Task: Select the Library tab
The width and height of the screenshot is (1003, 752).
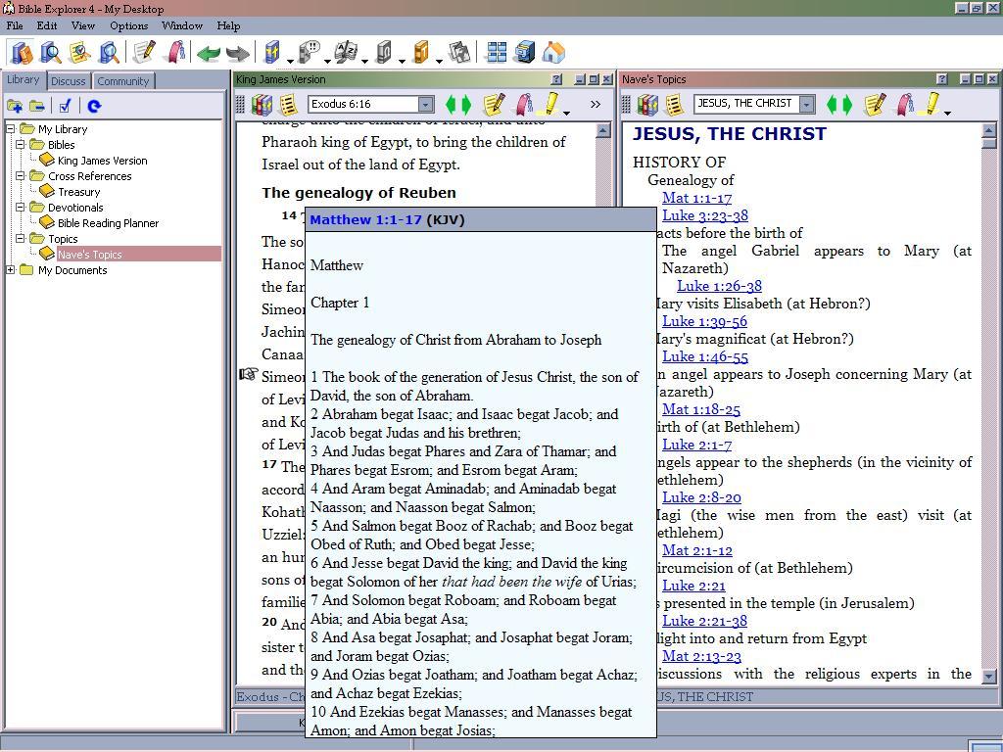Action: (x=24, y=80)
